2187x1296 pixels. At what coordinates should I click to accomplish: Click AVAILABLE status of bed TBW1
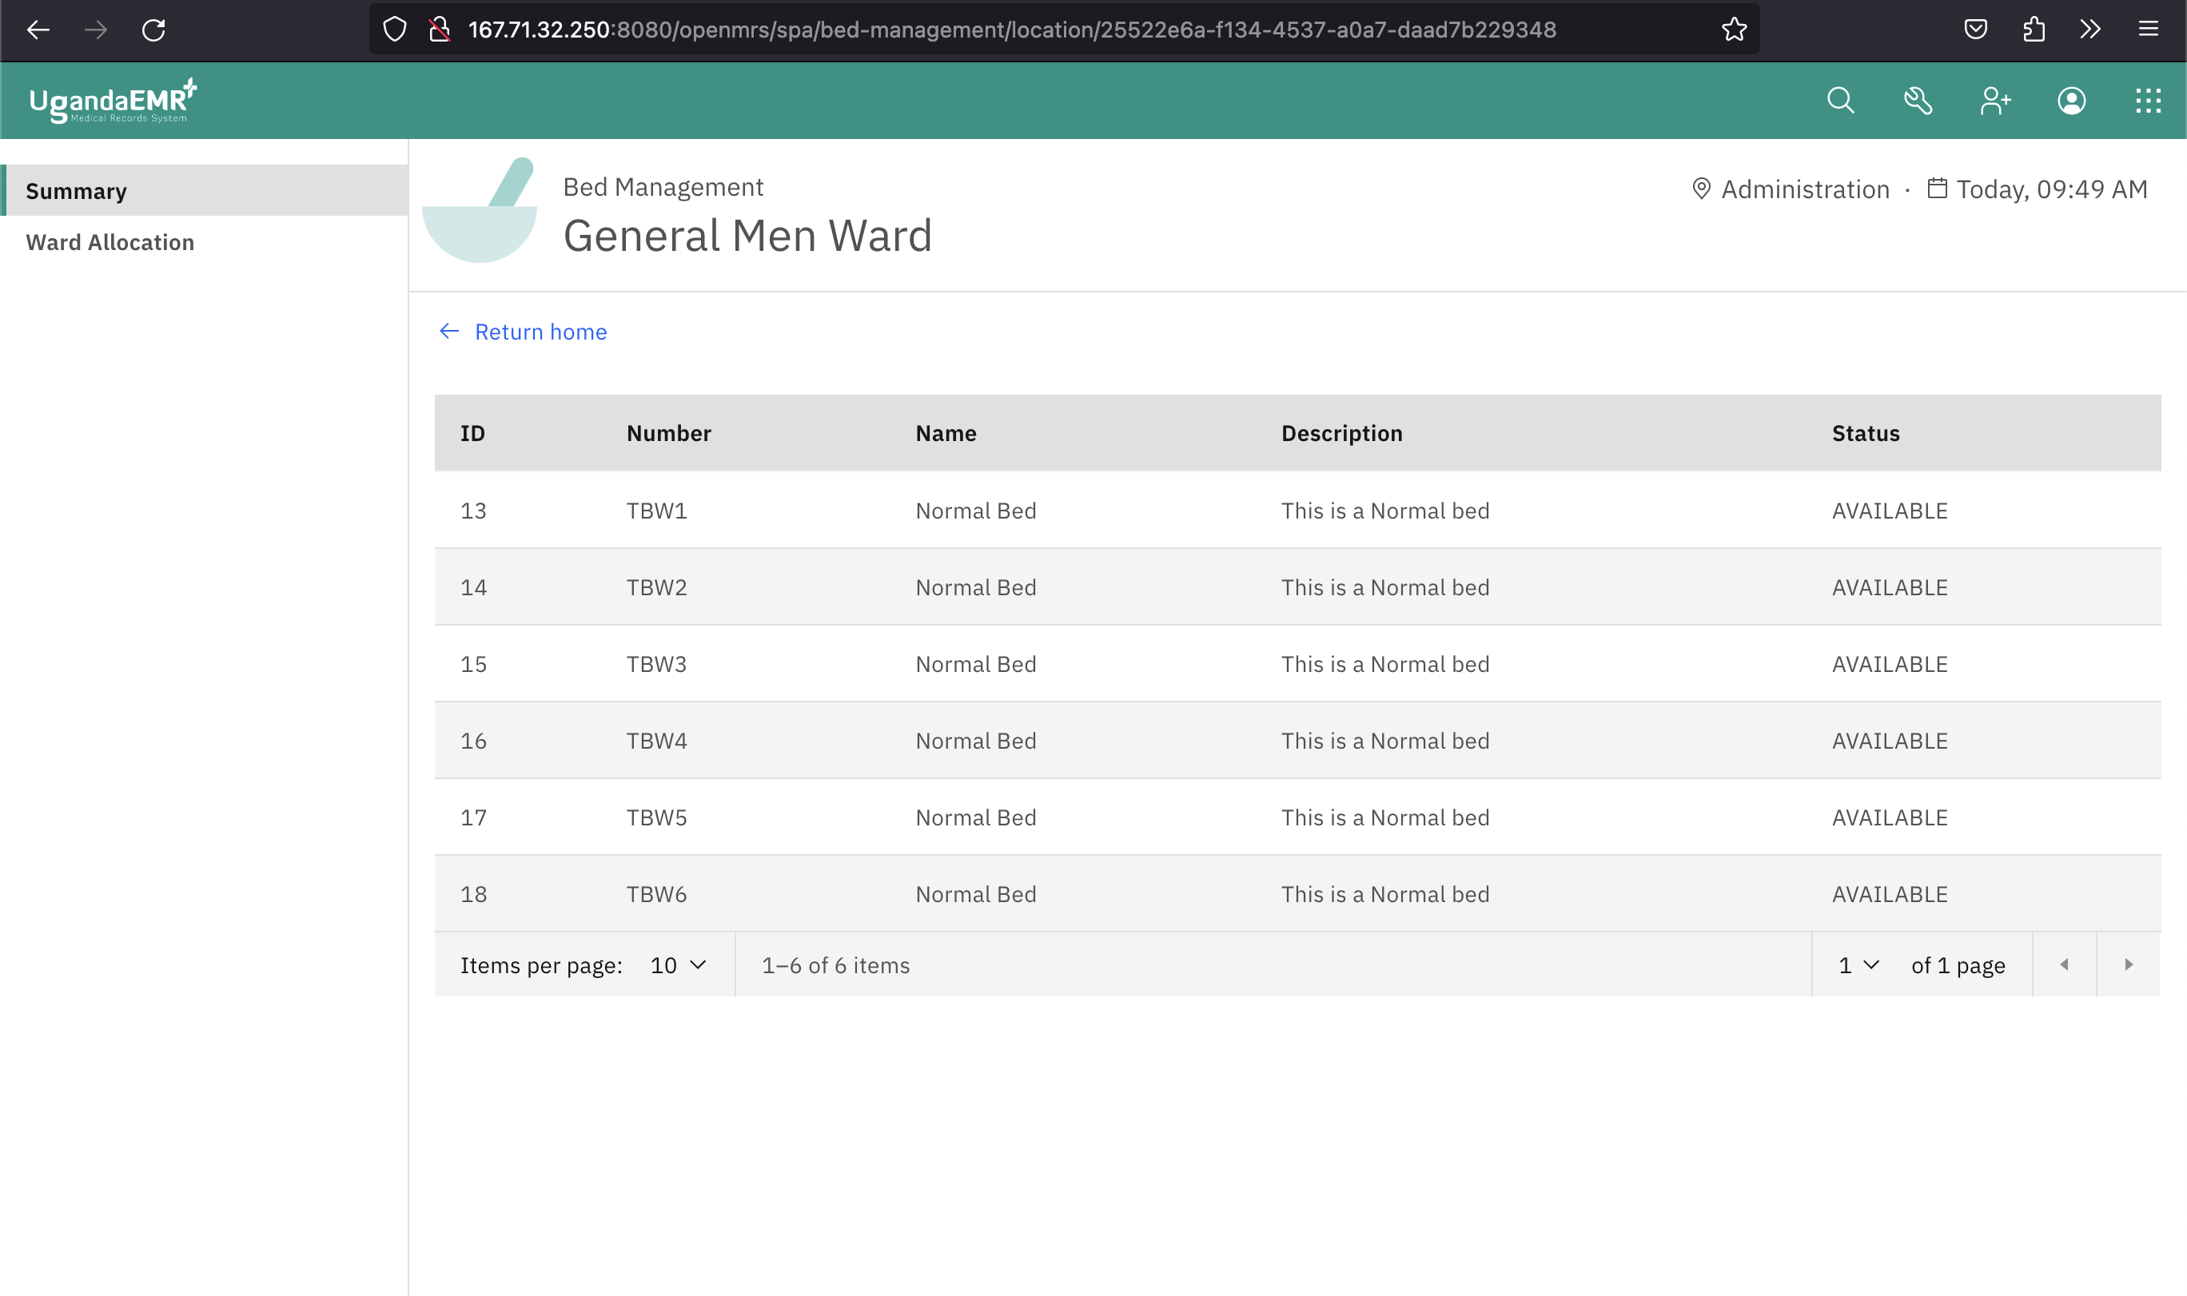coord(1890,511)
